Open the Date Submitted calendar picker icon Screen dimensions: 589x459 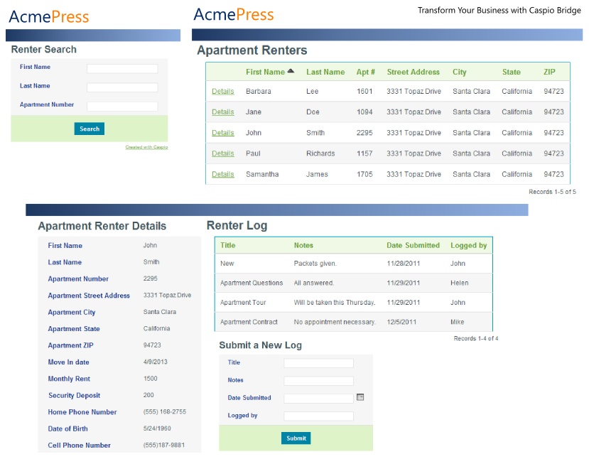click(x=360, y=397)
